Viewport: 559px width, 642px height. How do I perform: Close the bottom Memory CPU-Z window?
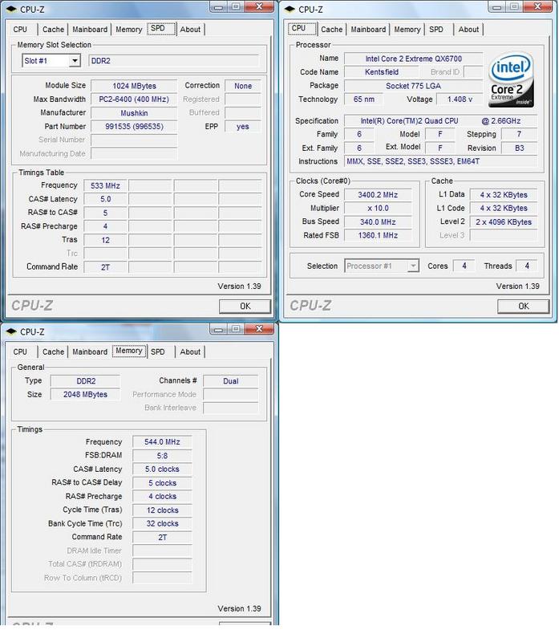click(259, 329)
